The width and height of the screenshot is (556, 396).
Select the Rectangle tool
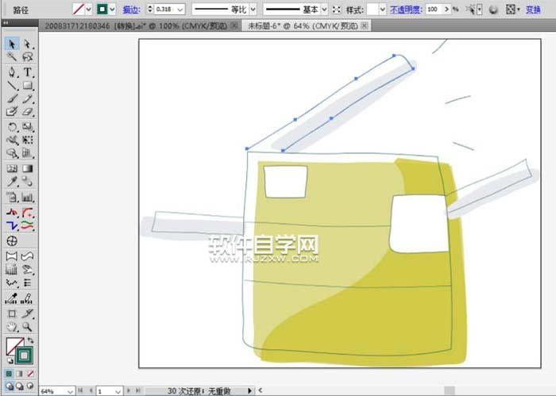click(x=27, y=86)
